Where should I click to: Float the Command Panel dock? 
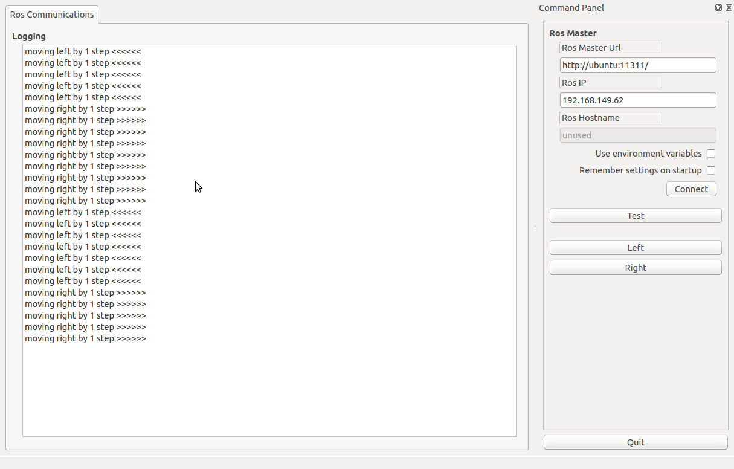tap(718, 8)
